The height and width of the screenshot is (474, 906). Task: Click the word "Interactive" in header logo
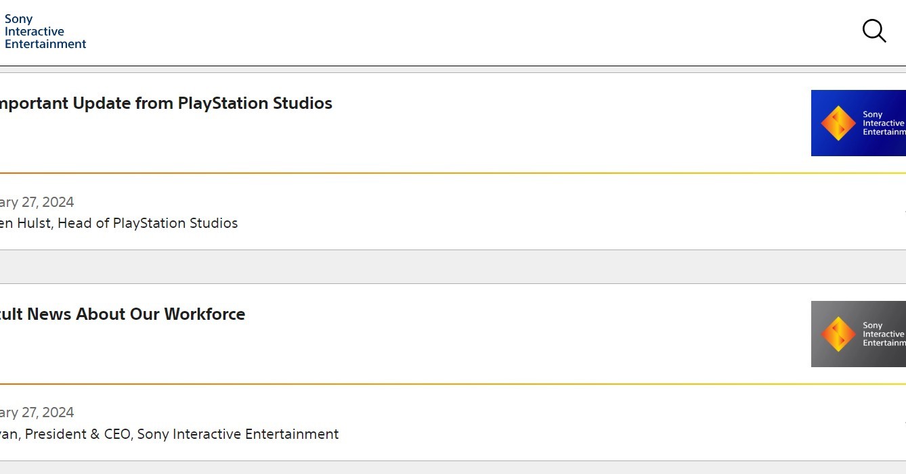point(35,31)
